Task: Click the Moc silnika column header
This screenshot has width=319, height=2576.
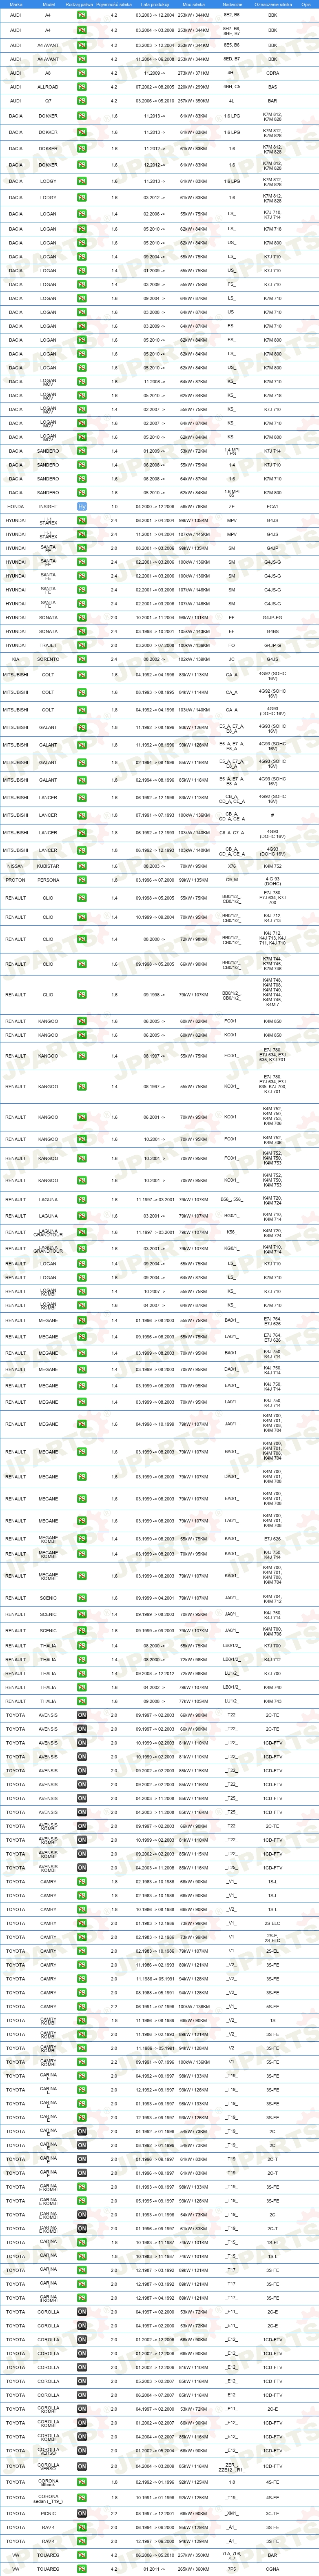Action: pos(194,4)
